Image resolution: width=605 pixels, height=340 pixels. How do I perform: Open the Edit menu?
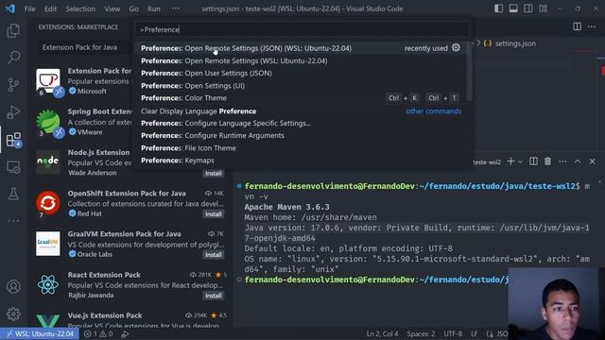tap(50, 8)
